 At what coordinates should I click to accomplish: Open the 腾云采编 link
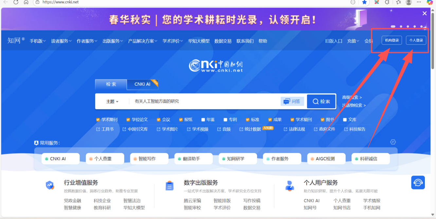pyautogui.click(x=192, y=201)
